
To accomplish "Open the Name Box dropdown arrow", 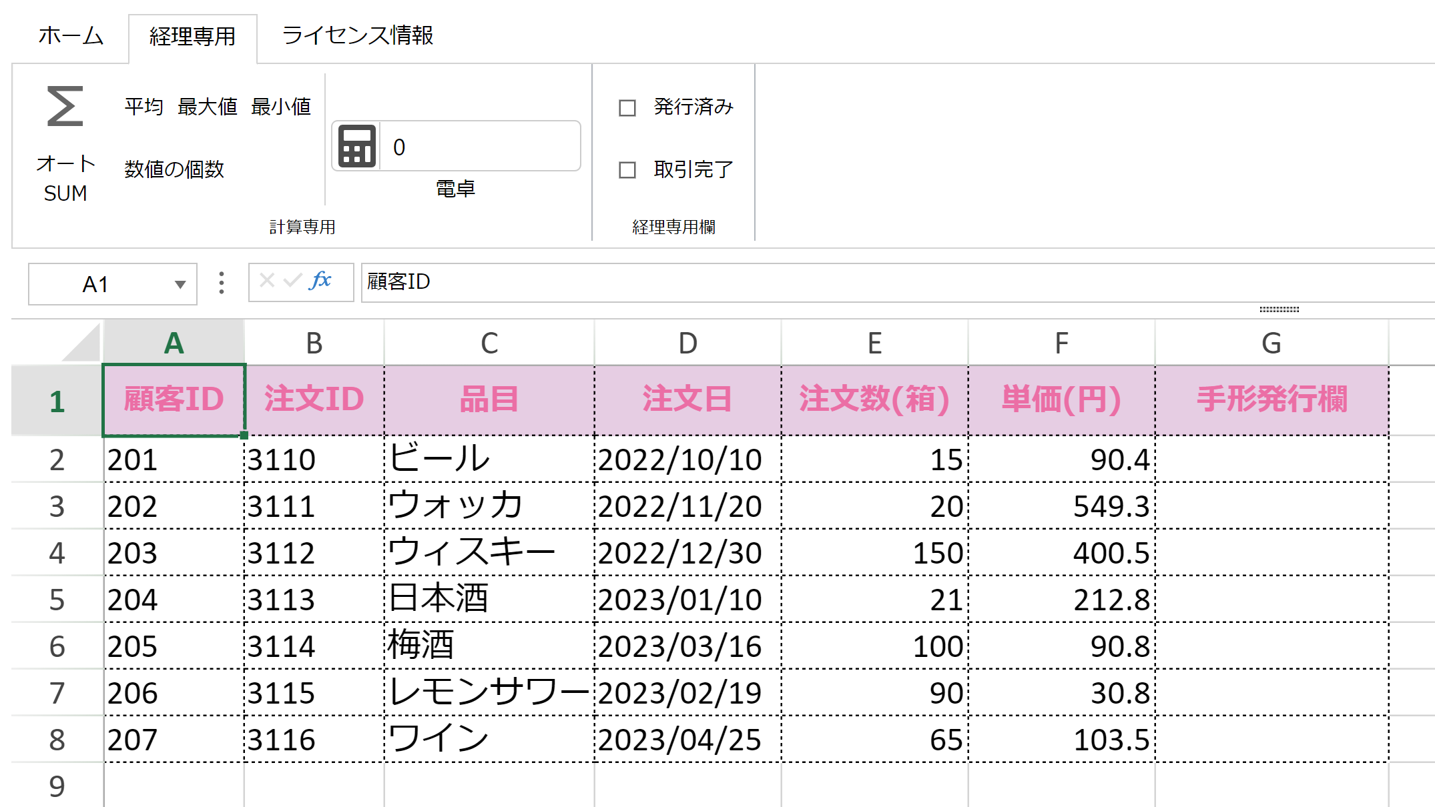I will 180,285.
